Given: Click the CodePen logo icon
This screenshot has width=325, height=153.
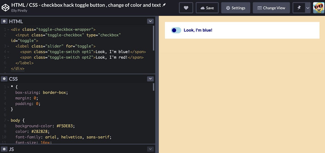Looking at the screenshot, I should [x=5, y=8].
